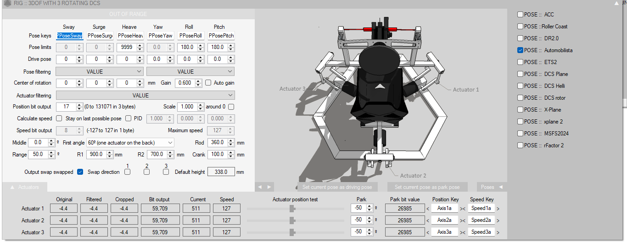Uncheck the Output swap swapped checkbox

(80, 172)
